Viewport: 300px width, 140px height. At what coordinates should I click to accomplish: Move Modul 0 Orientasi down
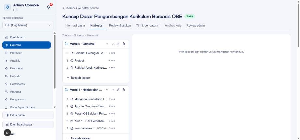coord(113,44)
